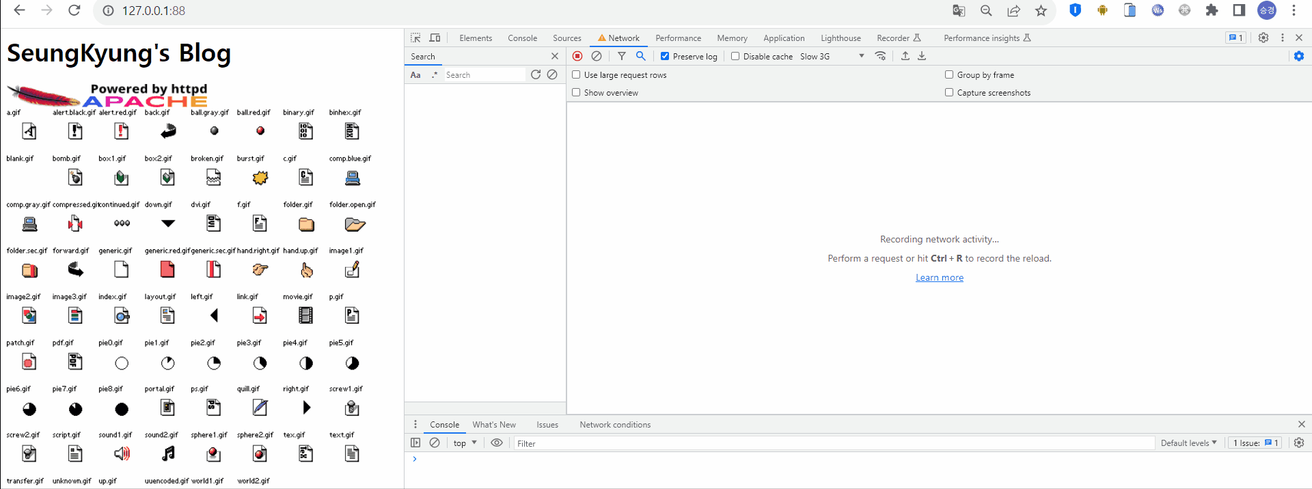Enable Disable cache checkbox
The height and width of the screenshot is (489, 1312).
tap(735, 56)
